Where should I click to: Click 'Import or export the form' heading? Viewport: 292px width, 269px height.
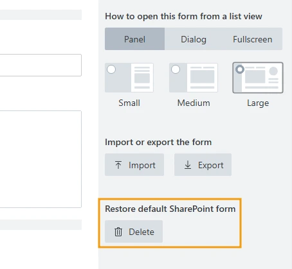click(158, 142)
